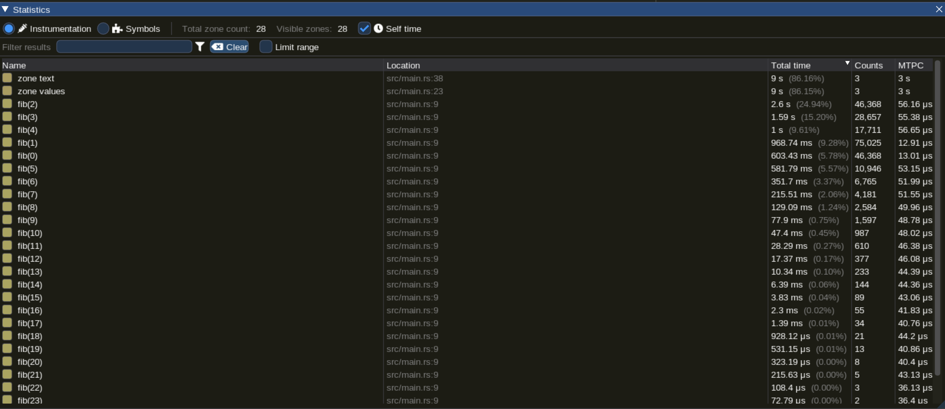
Task: Sort by the MTPC column header
Action: [913, 65]
